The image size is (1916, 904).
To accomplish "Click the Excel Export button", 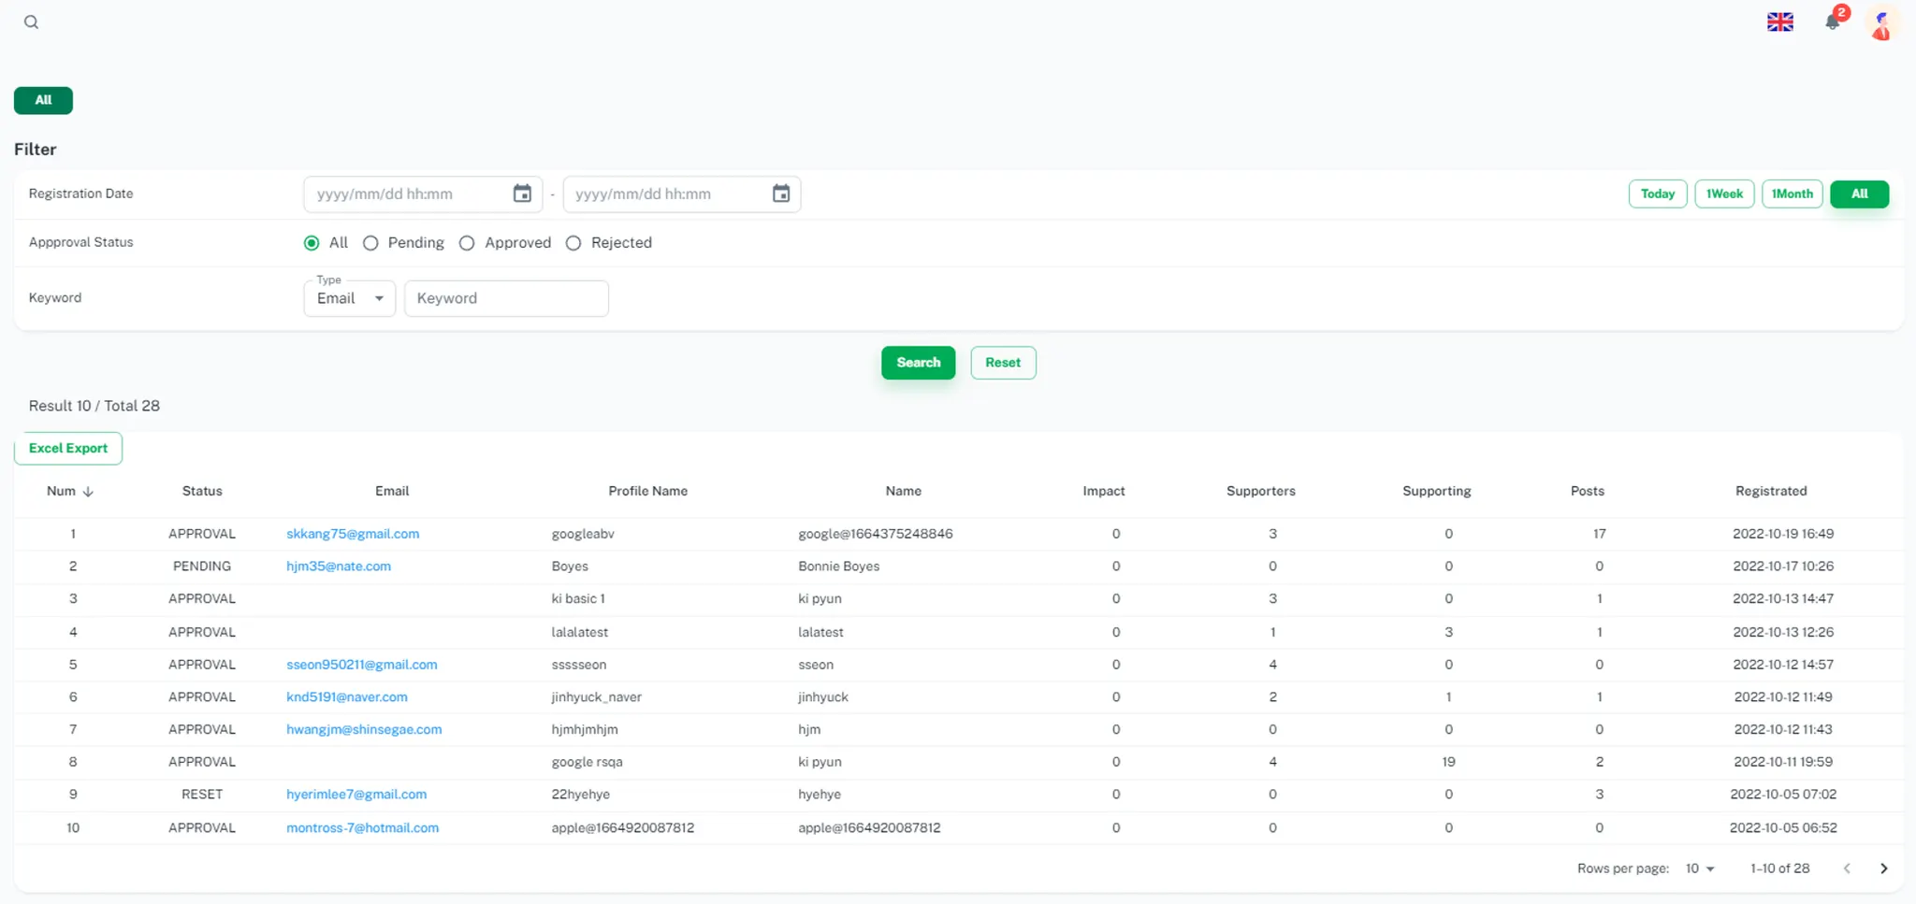I will pos(68,448).
